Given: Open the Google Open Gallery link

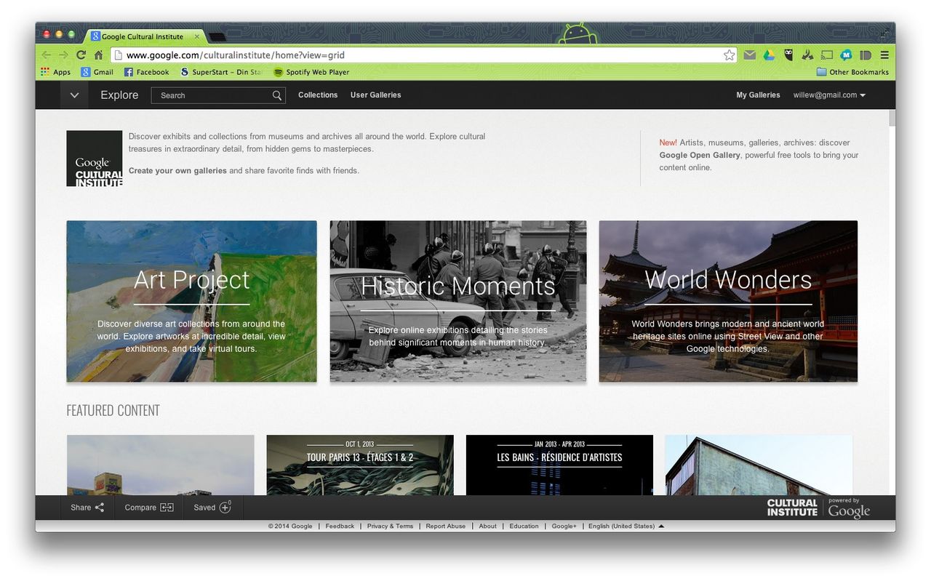Looking at the screenshot, I should [x=700, y=155].
